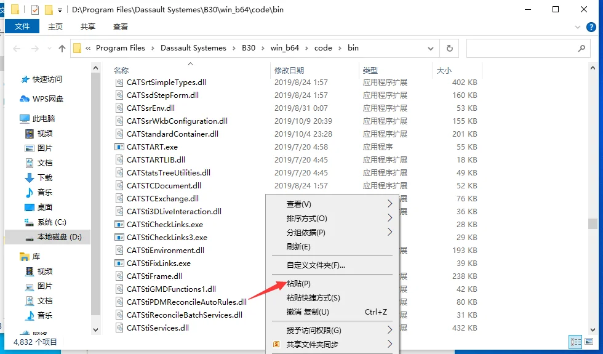This screenshot has width=603, height=354.
Task: Expand the View submenu in context menu
Action: [x=389, y=204]
